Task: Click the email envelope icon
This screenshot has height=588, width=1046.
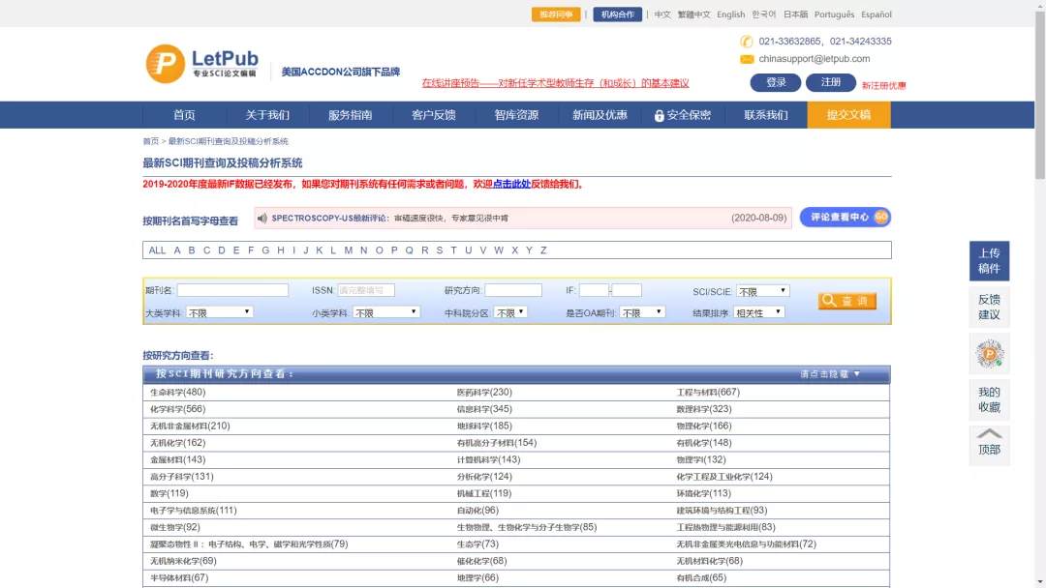Action: click(747, 59)
